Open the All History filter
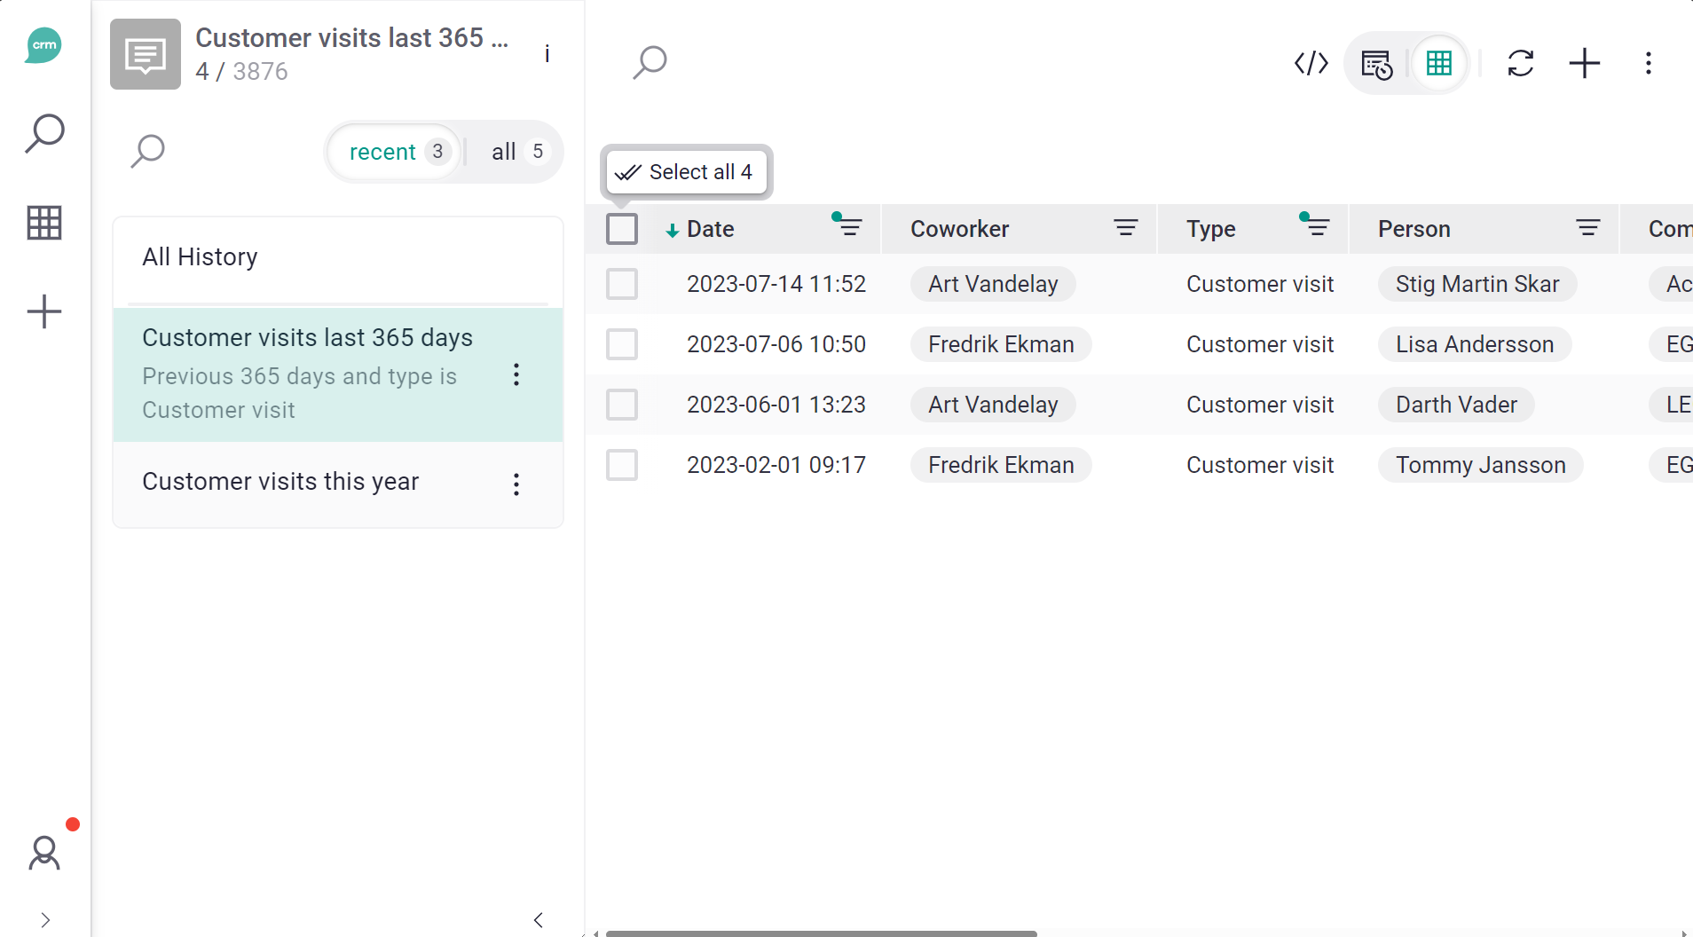Image resolution: width=1693 pixels, height=937 pixels. point(201,257)
